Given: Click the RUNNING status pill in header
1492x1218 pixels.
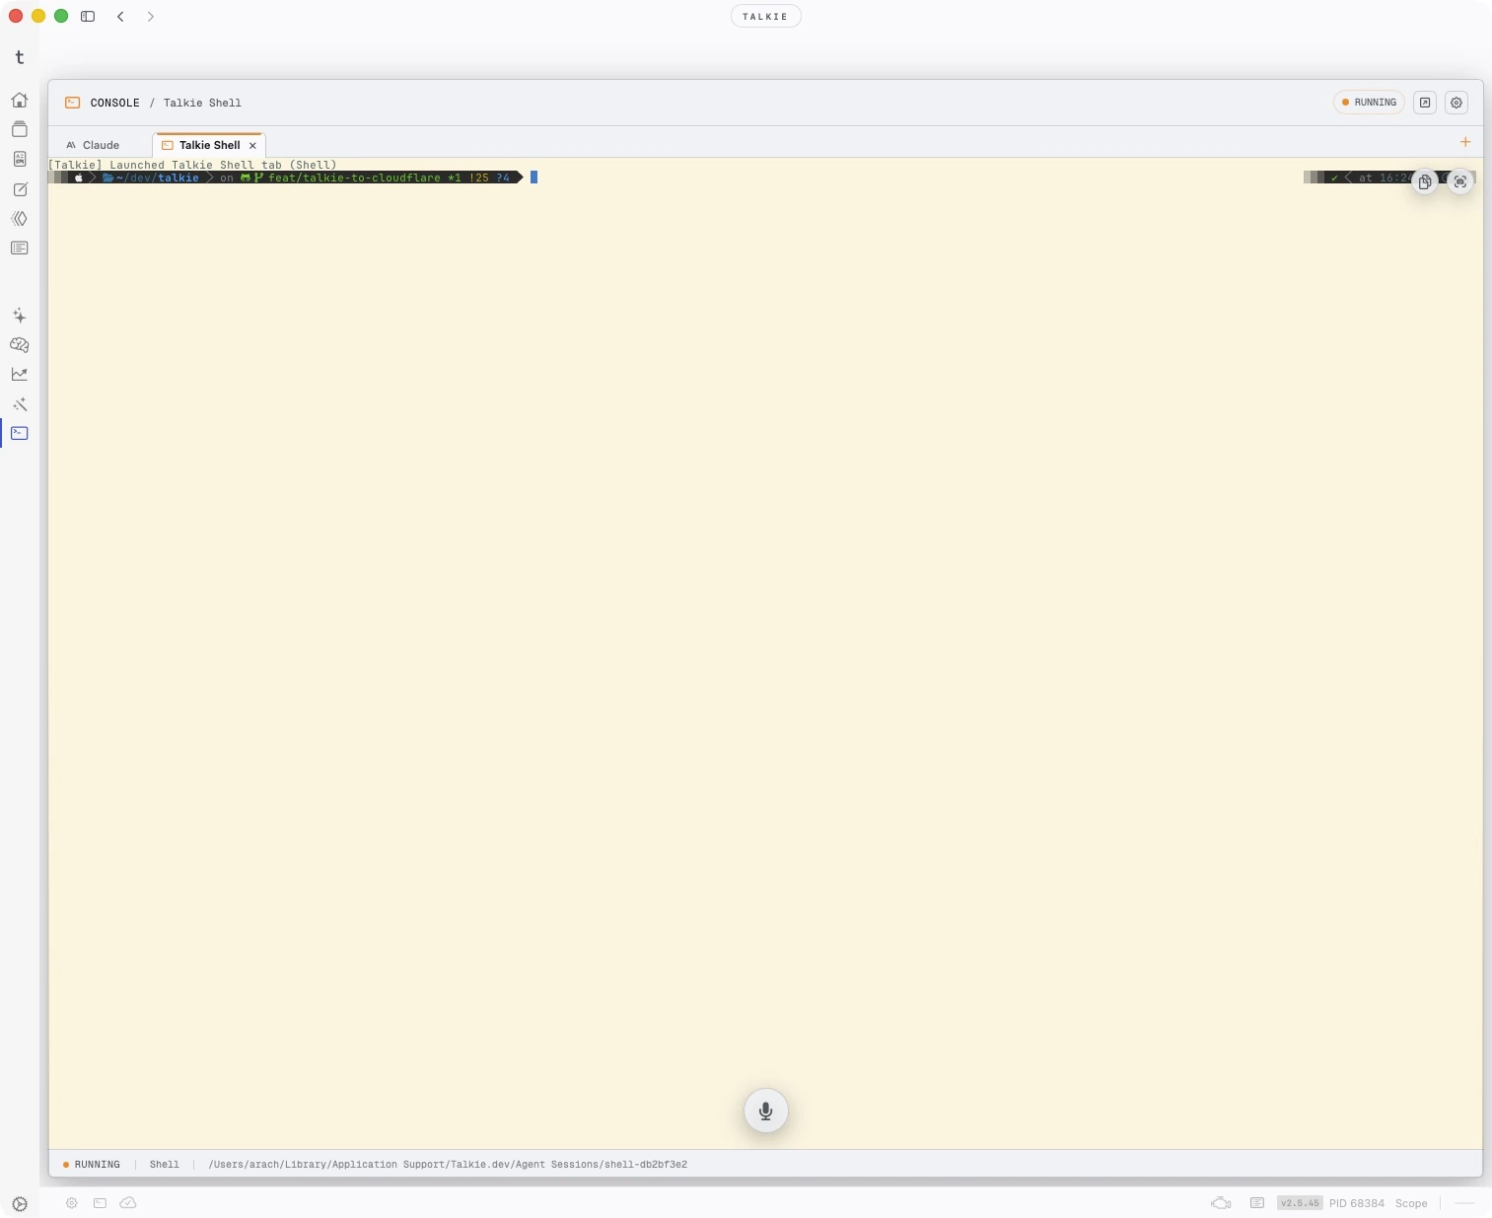Looking at the screenshot, I should tap(1369, 103).
